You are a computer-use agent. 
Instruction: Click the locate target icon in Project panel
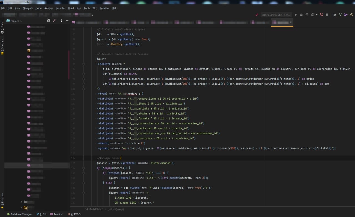[49, 21]
